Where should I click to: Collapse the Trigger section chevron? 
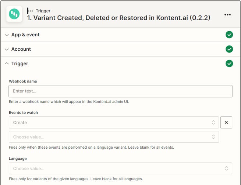7,64
